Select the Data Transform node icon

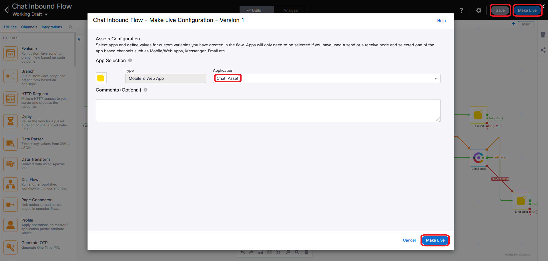(11, 164)
